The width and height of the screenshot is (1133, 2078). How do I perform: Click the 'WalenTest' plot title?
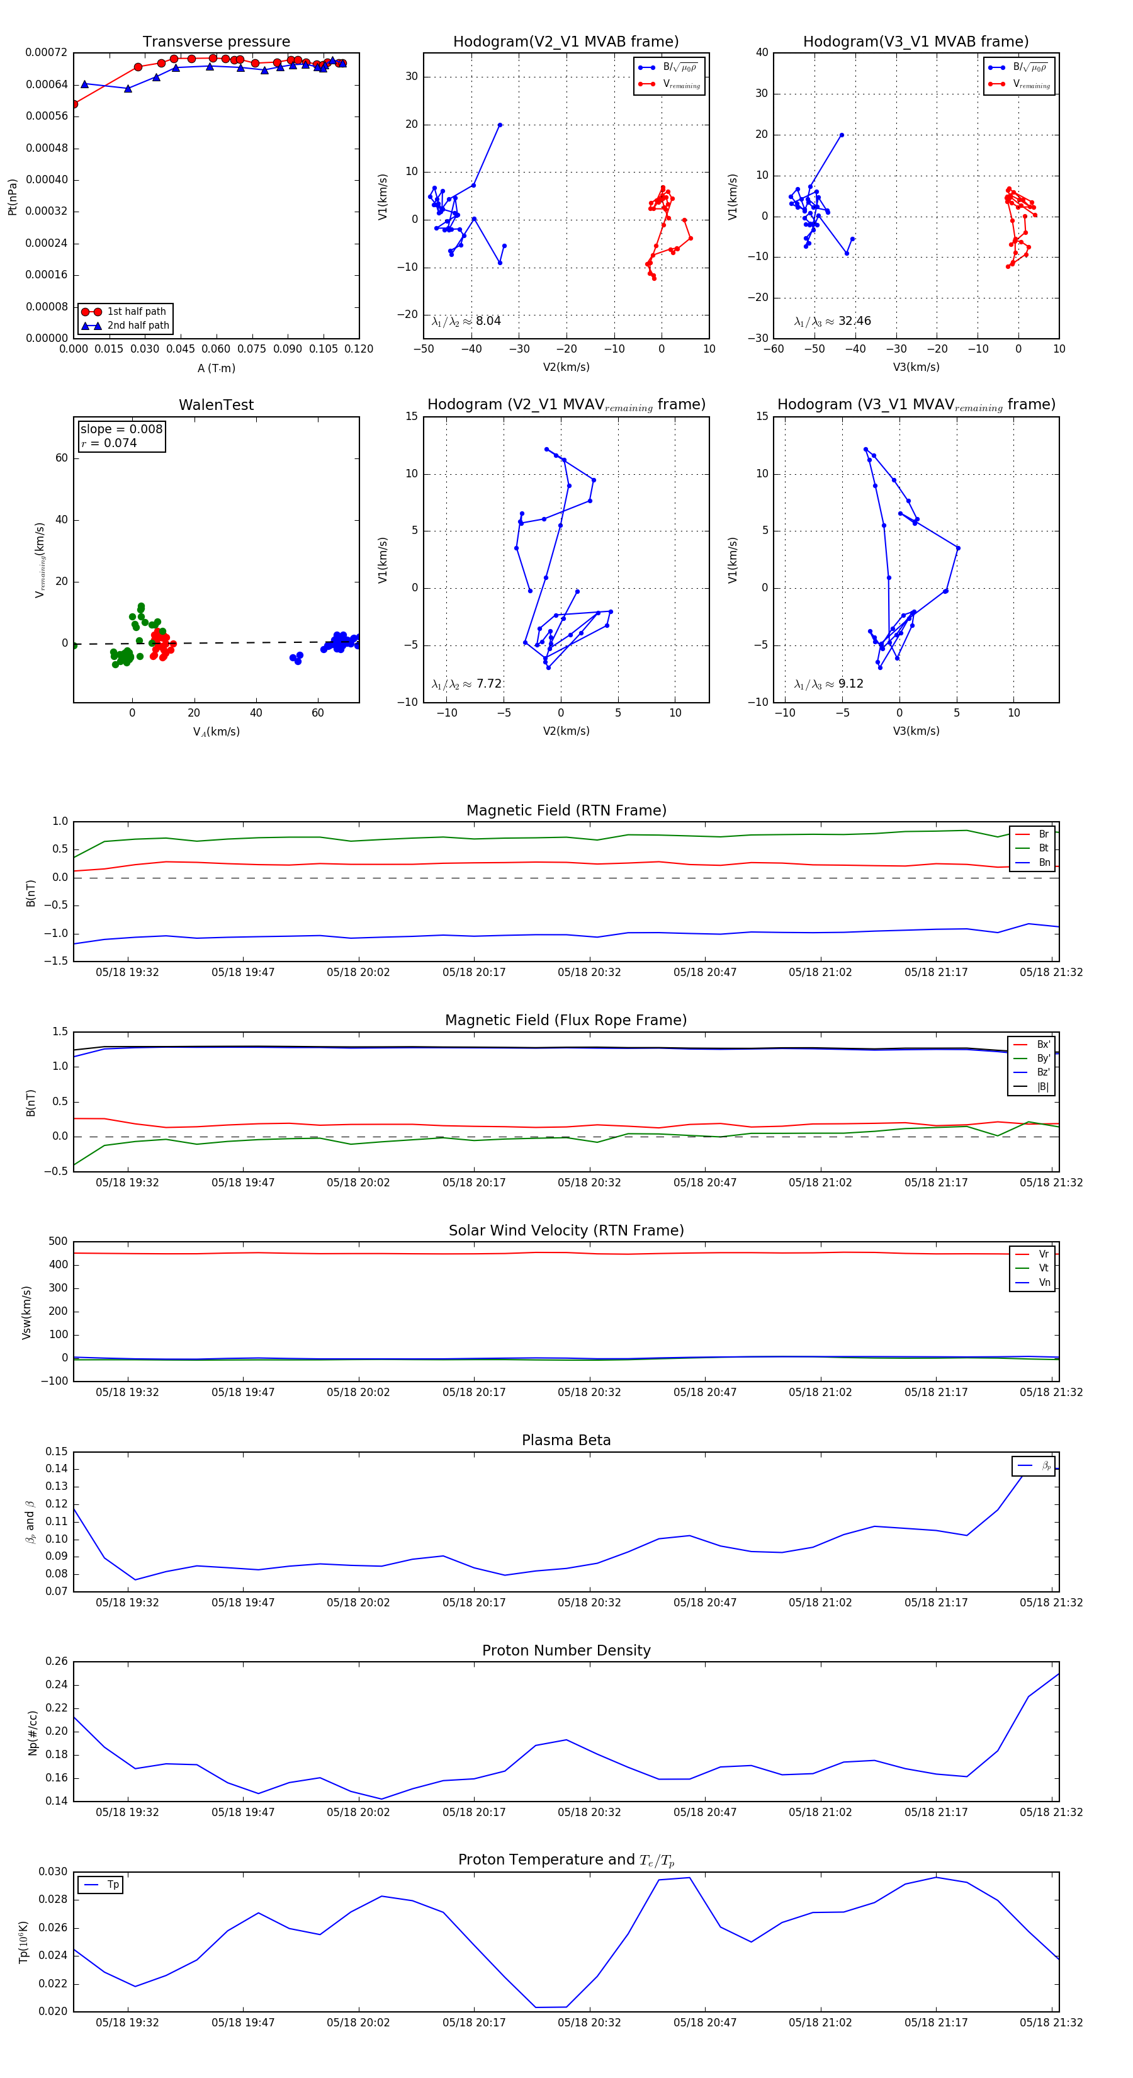click(x=216, y=405)
